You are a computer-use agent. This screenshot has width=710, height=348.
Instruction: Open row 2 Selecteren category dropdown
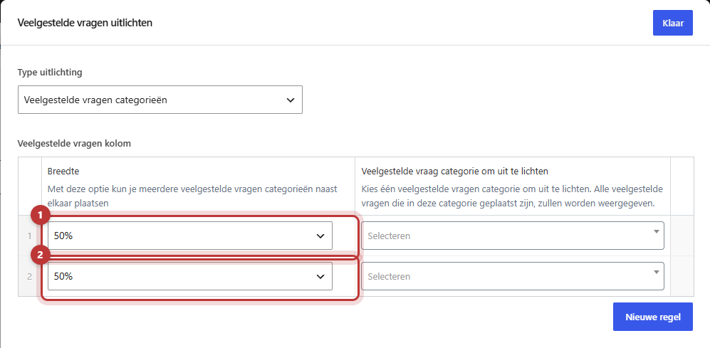click(x=513, y=276)
